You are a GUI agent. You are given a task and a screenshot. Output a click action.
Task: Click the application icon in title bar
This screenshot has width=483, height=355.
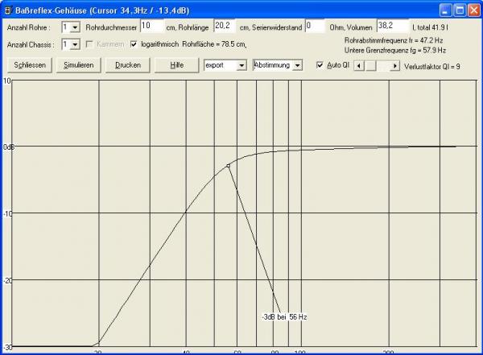click(x=8, y=10)
